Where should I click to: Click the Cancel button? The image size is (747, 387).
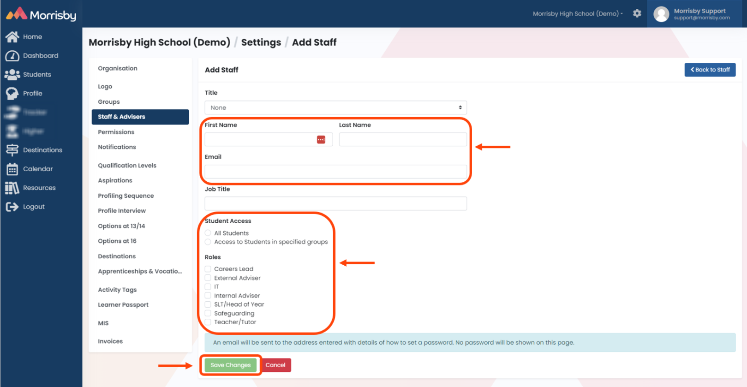tap(275, 365)
